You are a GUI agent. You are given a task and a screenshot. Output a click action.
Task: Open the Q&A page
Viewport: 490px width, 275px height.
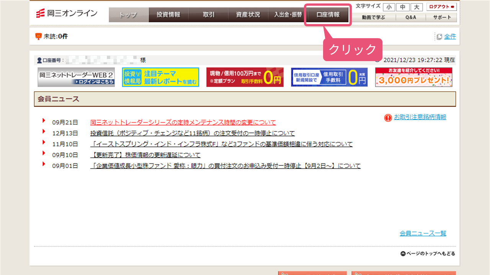[412, 17]
